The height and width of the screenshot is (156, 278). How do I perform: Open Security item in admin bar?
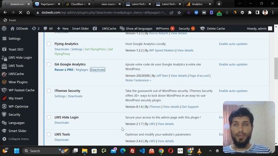tap(187, 29)
